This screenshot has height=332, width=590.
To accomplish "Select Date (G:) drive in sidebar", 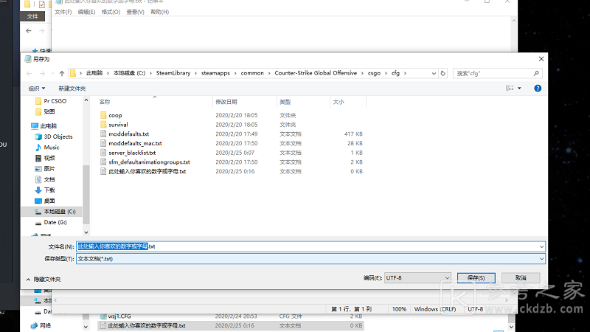I will [x=55, y=221].
